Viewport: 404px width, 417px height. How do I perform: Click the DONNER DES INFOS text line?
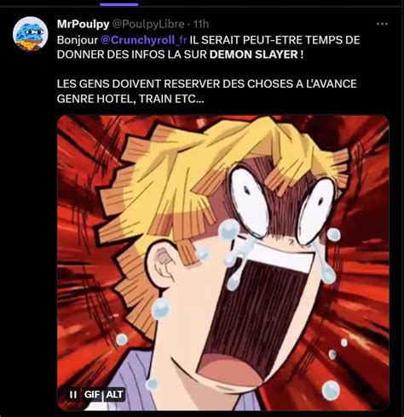180,54
